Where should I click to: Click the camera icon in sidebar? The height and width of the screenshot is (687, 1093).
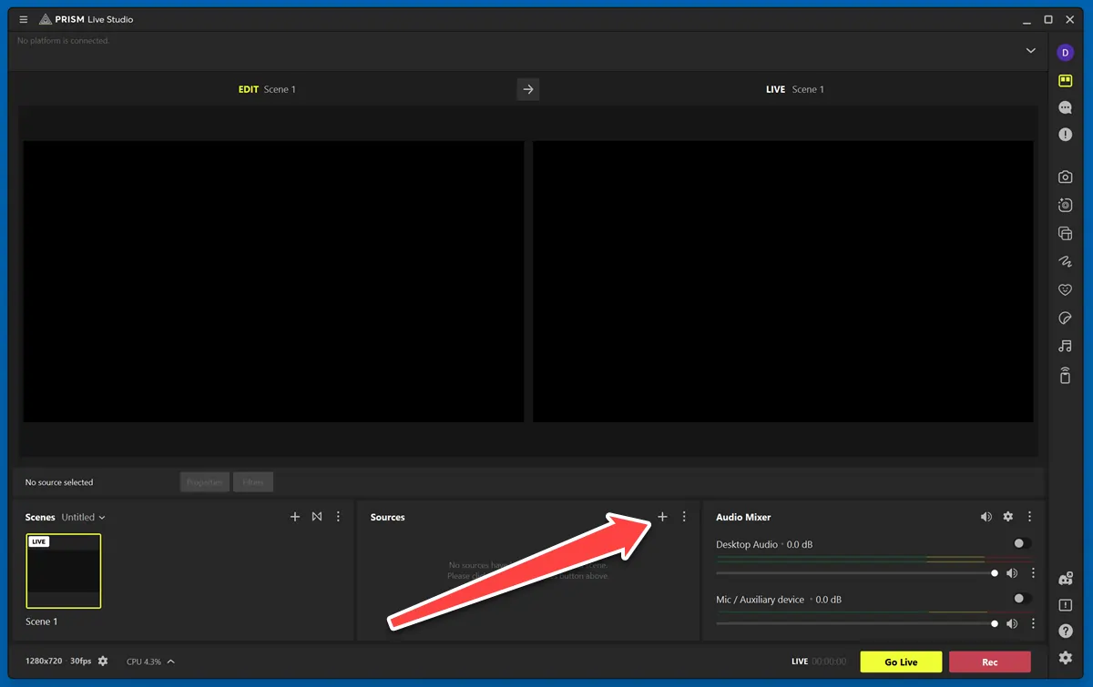point(1065,177)
